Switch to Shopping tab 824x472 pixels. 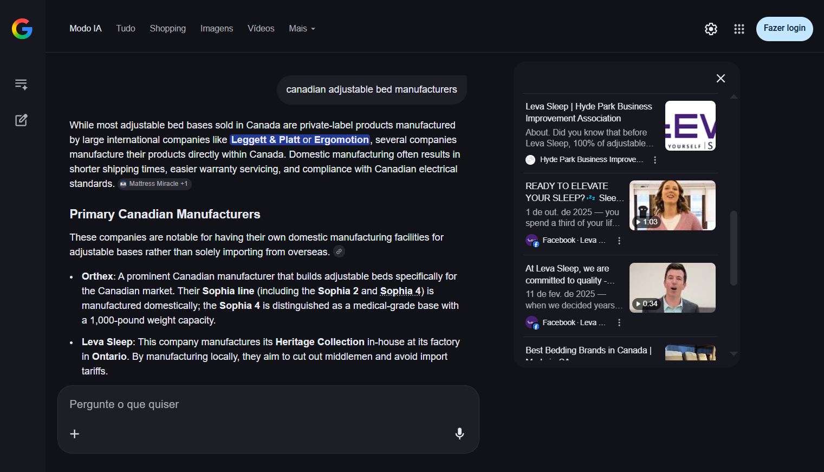tap(168, 28)
